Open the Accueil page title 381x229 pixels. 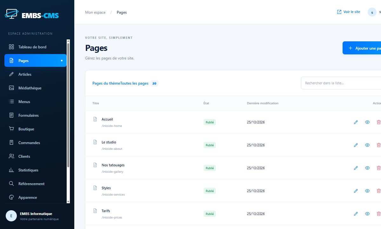pos(107,119)
